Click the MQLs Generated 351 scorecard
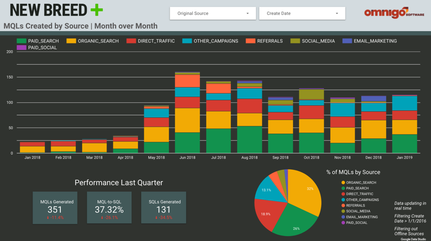The width and height of the screenshot is (431, 241). [55, 208]
